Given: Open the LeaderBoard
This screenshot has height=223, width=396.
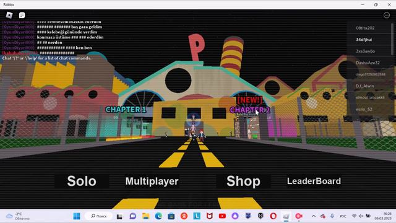Looking at the screenshot, I should 314,181.
